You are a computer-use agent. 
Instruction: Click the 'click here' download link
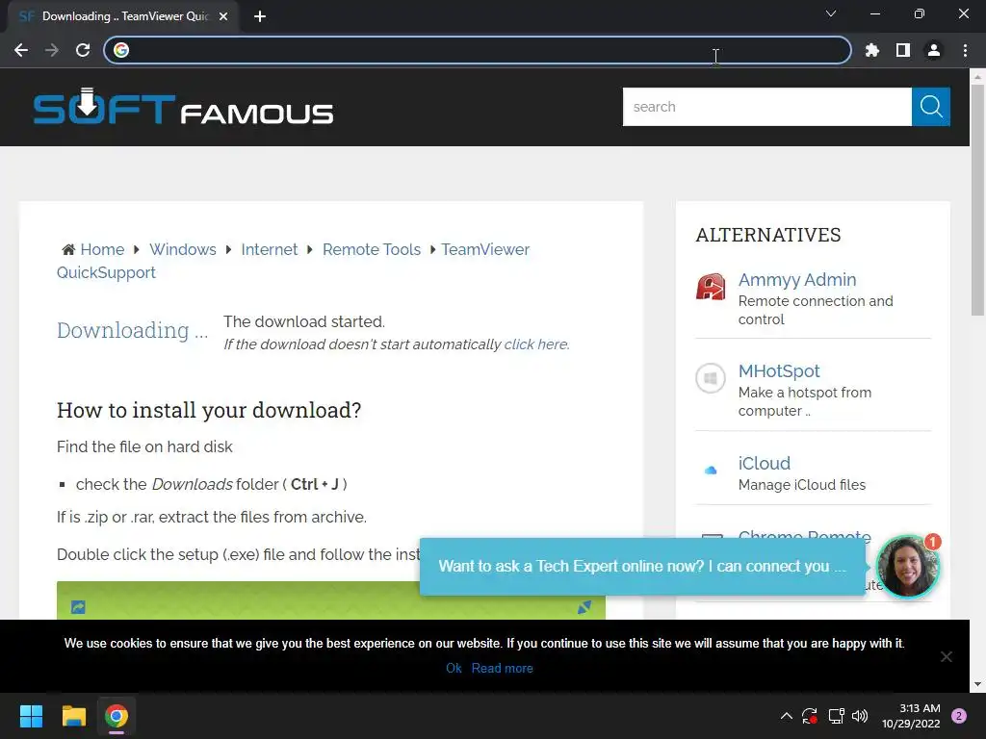pyautogui.click(x=535, y=344)
